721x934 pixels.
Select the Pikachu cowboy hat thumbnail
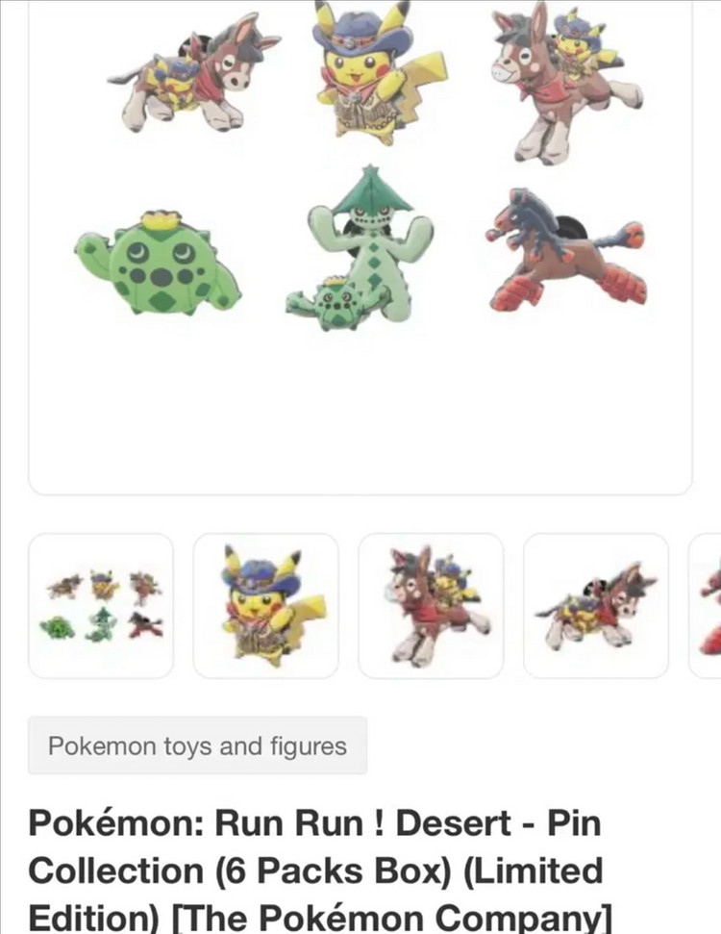(266, 606)
